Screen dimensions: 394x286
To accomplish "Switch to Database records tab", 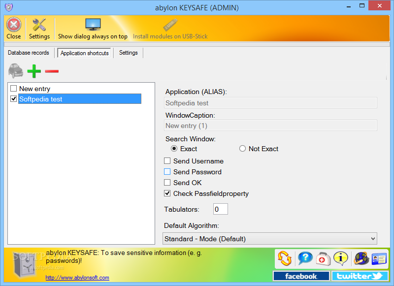I will [x=29, y=53].
